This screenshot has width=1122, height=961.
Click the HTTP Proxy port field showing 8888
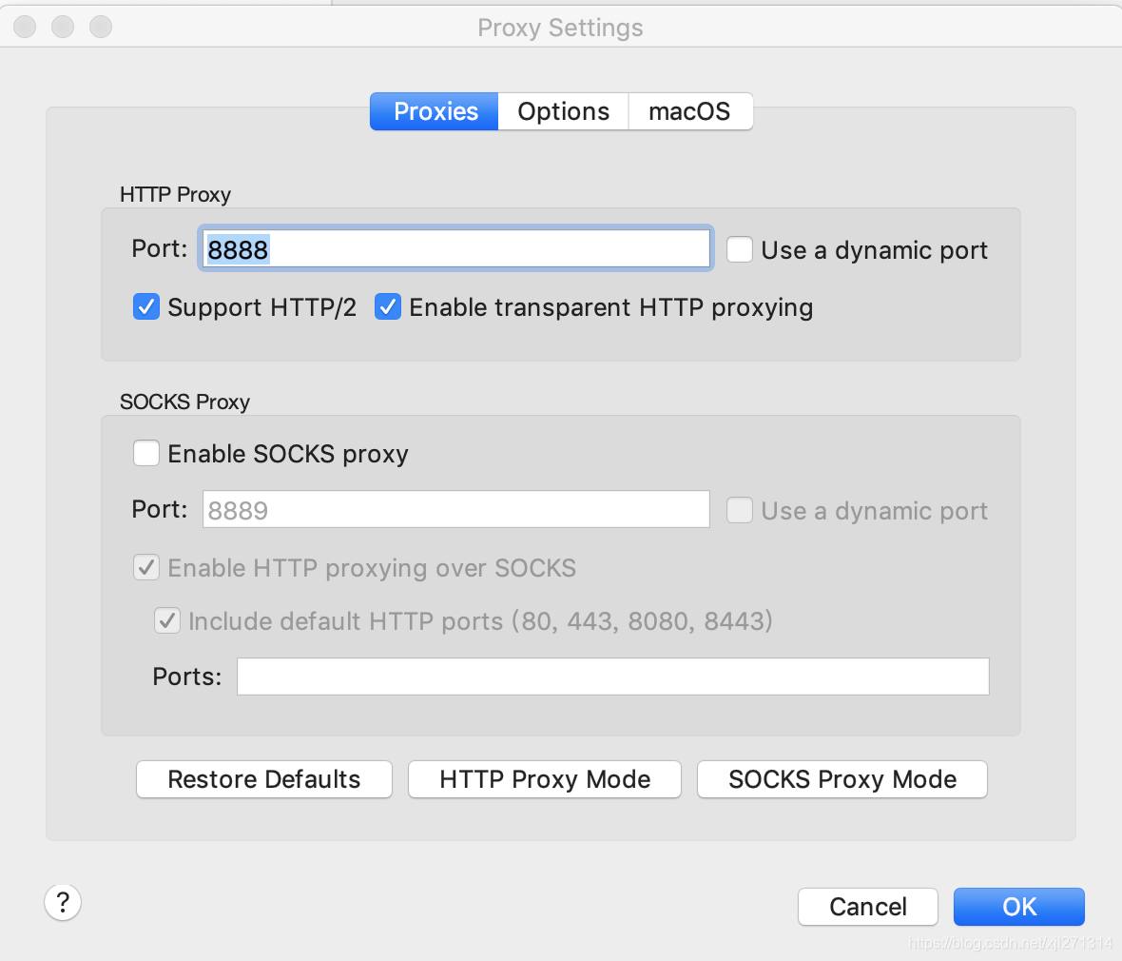[x=455, y=249]
